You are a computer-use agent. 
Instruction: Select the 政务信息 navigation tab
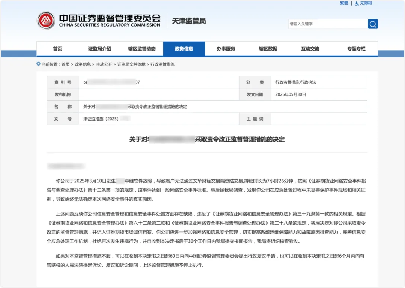coord(184,49)
